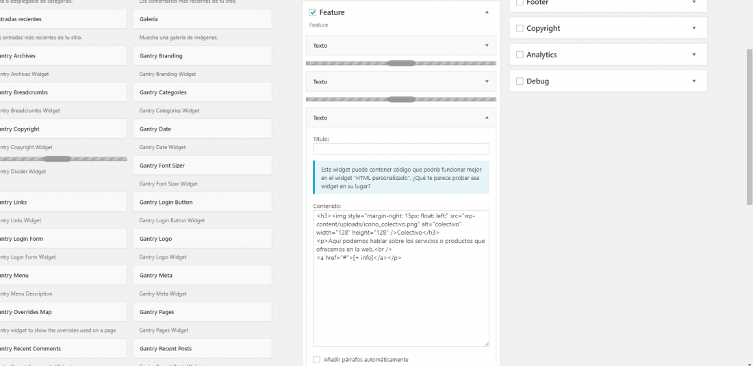The width and height of the screenshot is (753, 366).
Task: Select the Gantry Overrides Map widget
Action: pyautogui.click(x=64, y=312)
